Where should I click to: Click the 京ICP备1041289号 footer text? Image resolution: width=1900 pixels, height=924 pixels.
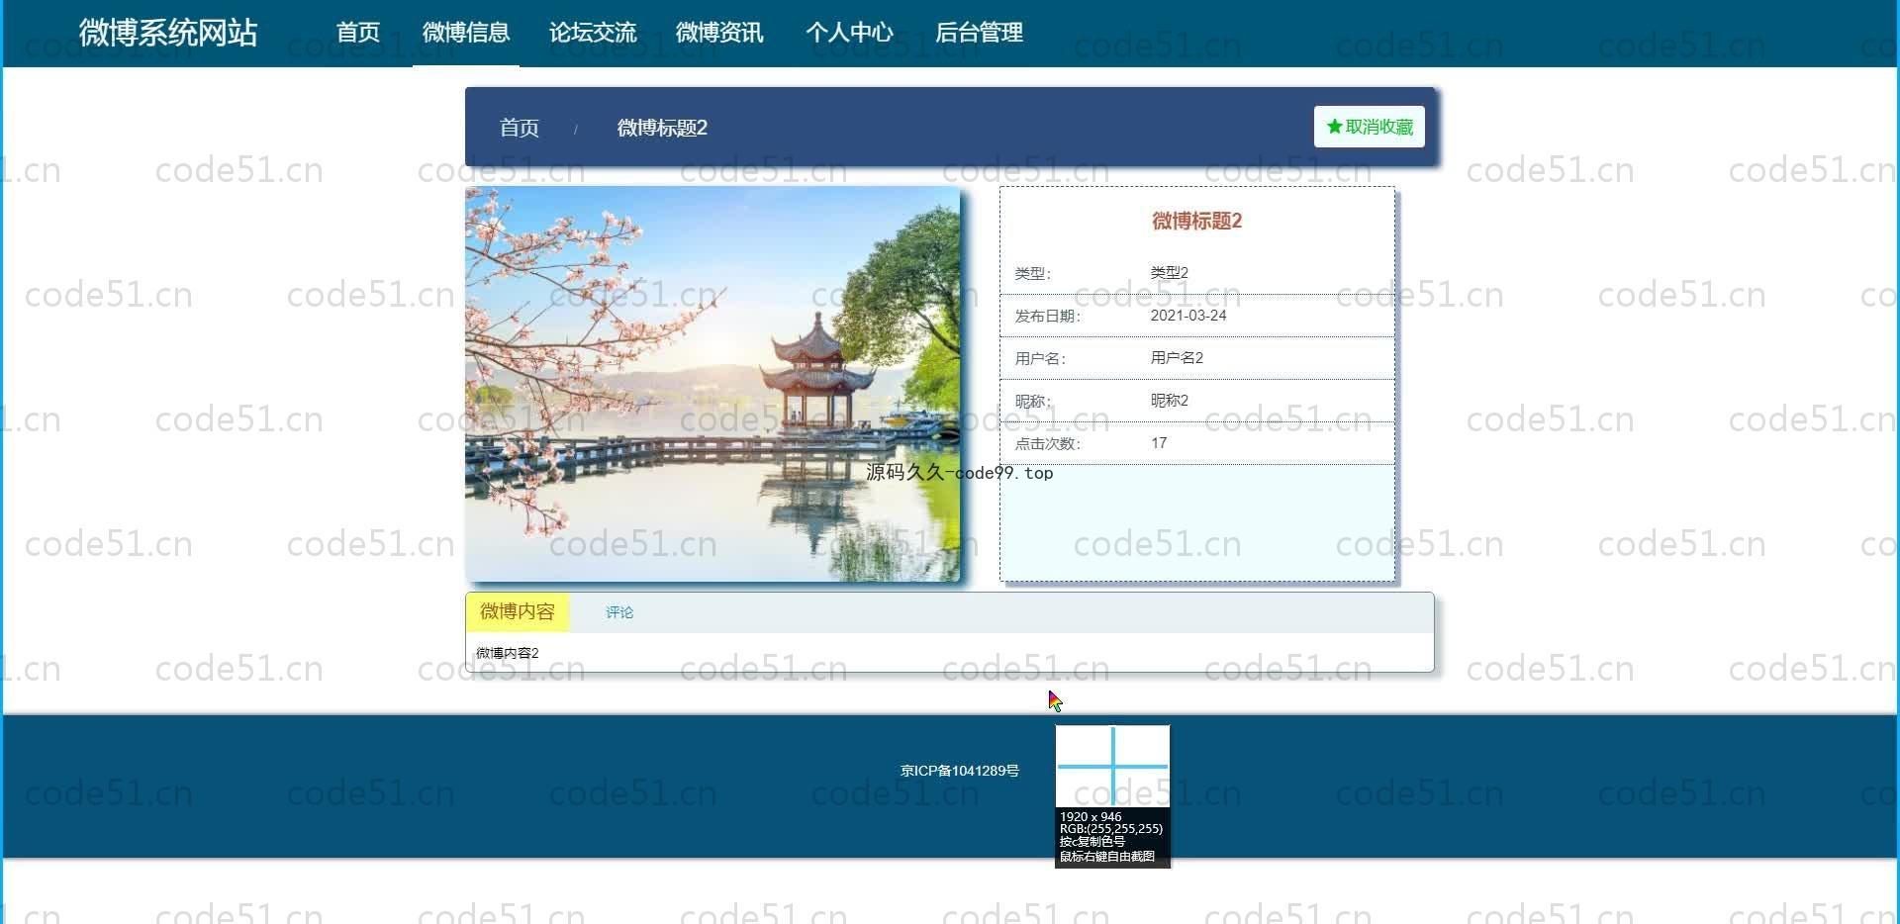(960, 770)
